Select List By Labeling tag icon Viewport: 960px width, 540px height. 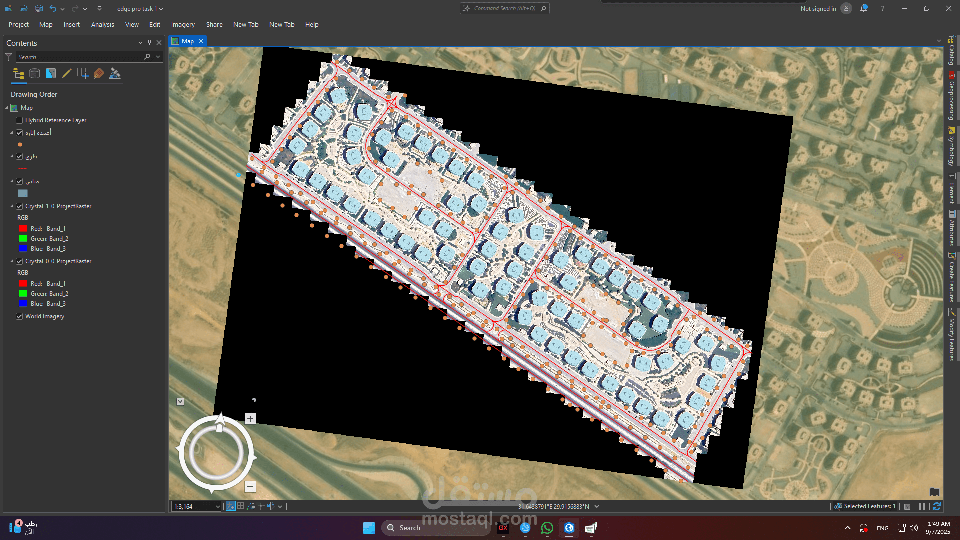point(99,74)
